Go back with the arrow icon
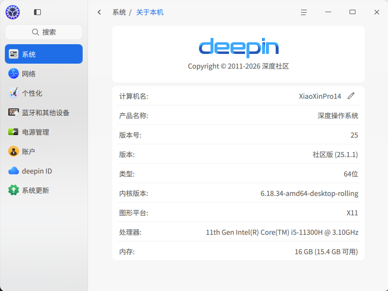The height and width of the screenshot is (291, 388). [100, 12]
